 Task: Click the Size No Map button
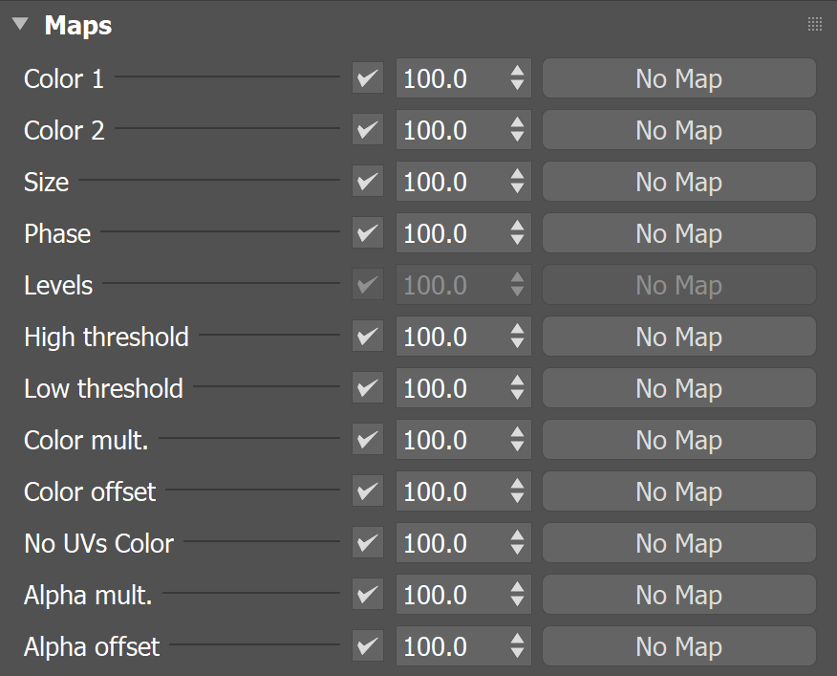678,182
